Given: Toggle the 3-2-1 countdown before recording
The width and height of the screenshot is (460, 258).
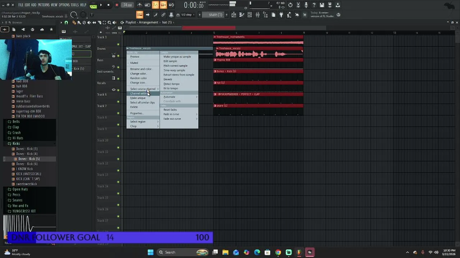Looking at the screenshot, I should (155, 5).
